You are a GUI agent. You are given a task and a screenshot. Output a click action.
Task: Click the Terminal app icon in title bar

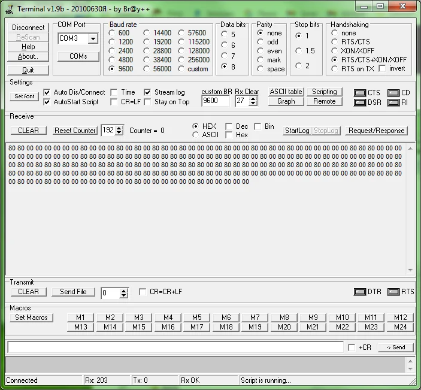pos(10,9)
